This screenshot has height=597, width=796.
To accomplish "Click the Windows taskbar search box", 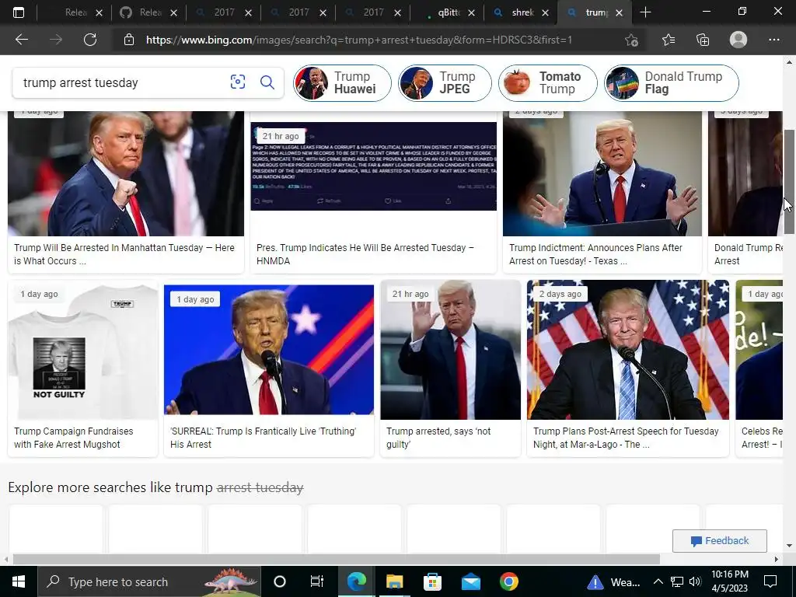I will 149,581.
